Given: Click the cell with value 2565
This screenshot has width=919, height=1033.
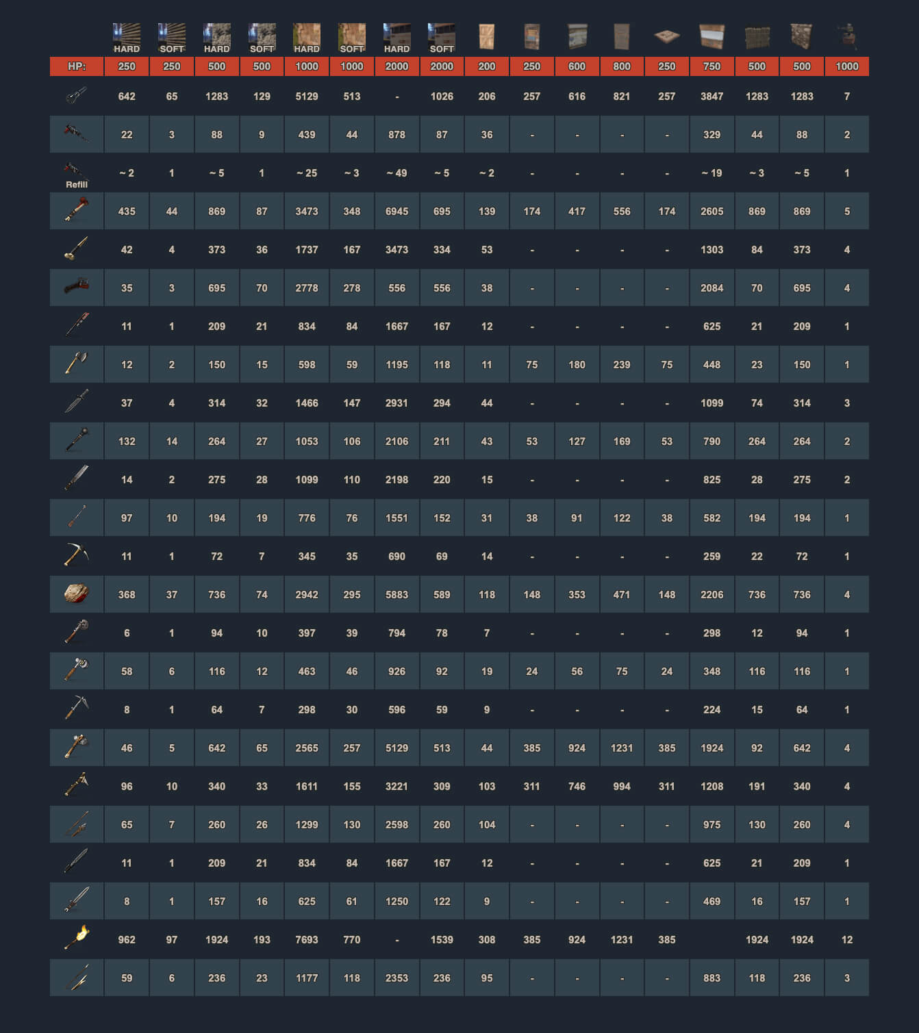Looking at the screenshot, I should [x=307, y=748].
